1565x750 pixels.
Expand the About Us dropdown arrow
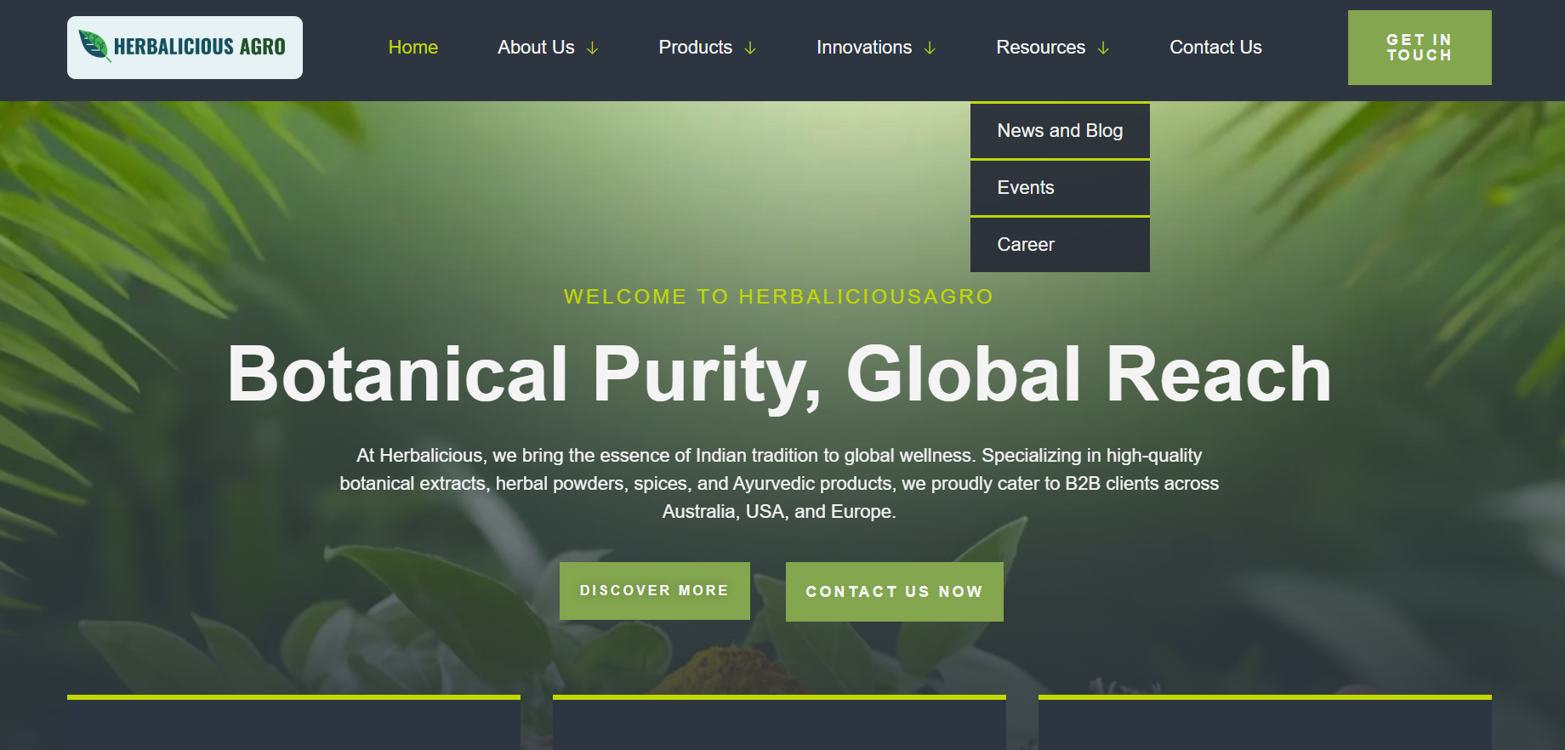point(593,48)
